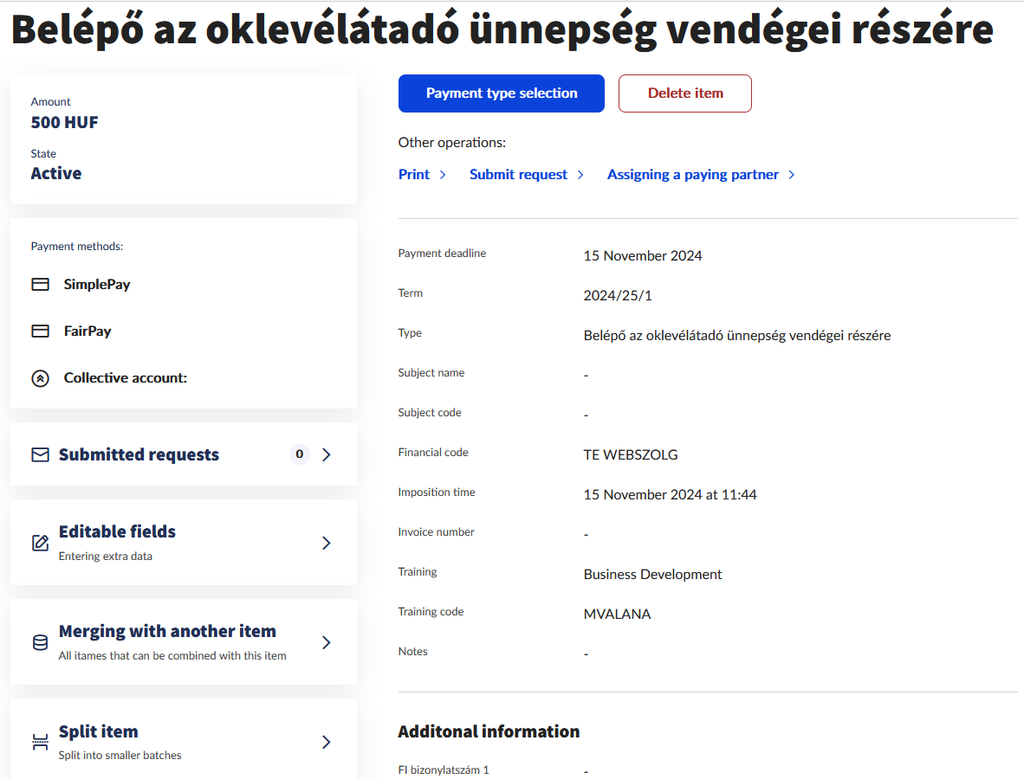Click the Submitted requests count badge

(300, 454)
